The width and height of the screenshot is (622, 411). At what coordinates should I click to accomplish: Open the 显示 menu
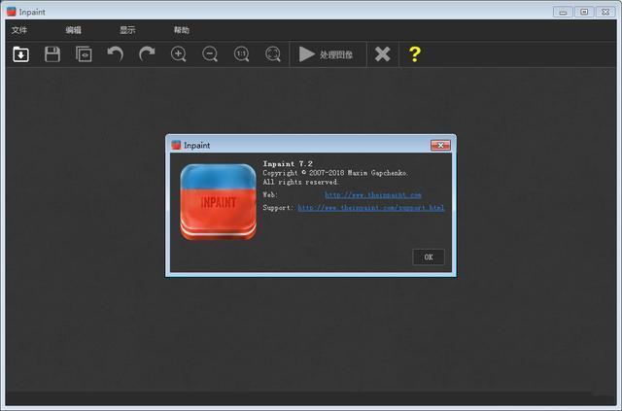coord(127,30)
